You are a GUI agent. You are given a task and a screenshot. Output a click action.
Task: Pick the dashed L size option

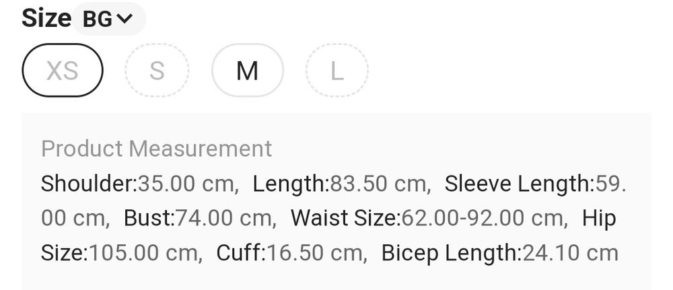(336, 70)
